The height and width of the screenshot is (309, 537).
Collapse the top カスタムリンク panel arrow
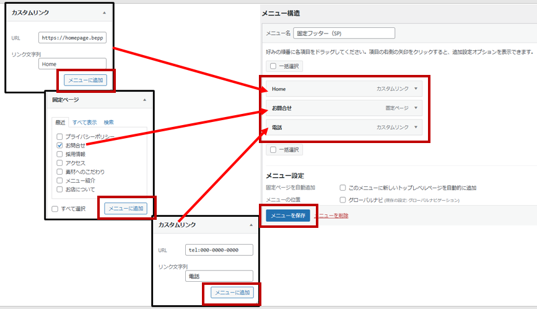pos(104,12)
